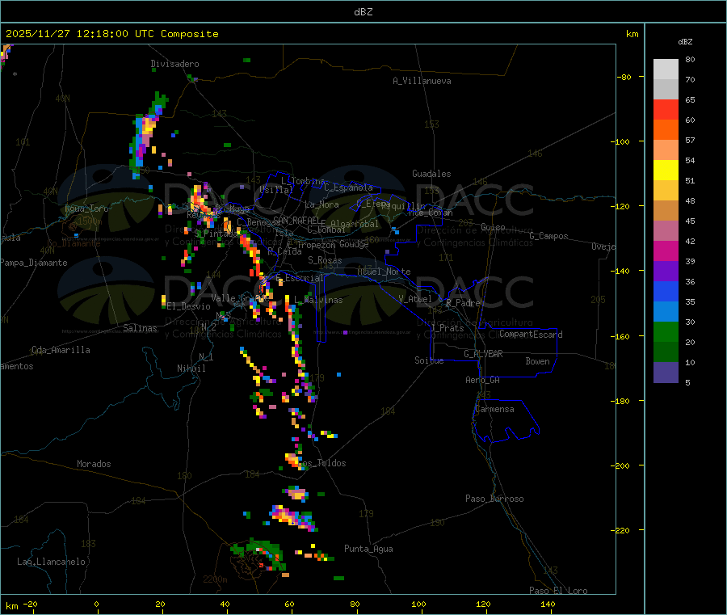Click the La_Nora map label

tap(321, 204)
